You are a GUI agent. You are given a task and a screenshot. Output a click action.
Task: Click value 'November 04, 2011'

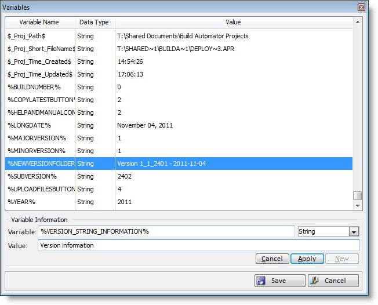pos(145,125)
